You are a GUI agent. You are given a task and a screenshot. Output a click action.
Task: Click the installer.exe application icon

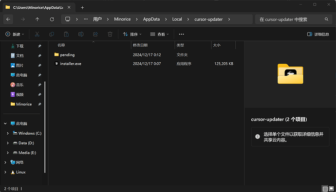point(56,64)
